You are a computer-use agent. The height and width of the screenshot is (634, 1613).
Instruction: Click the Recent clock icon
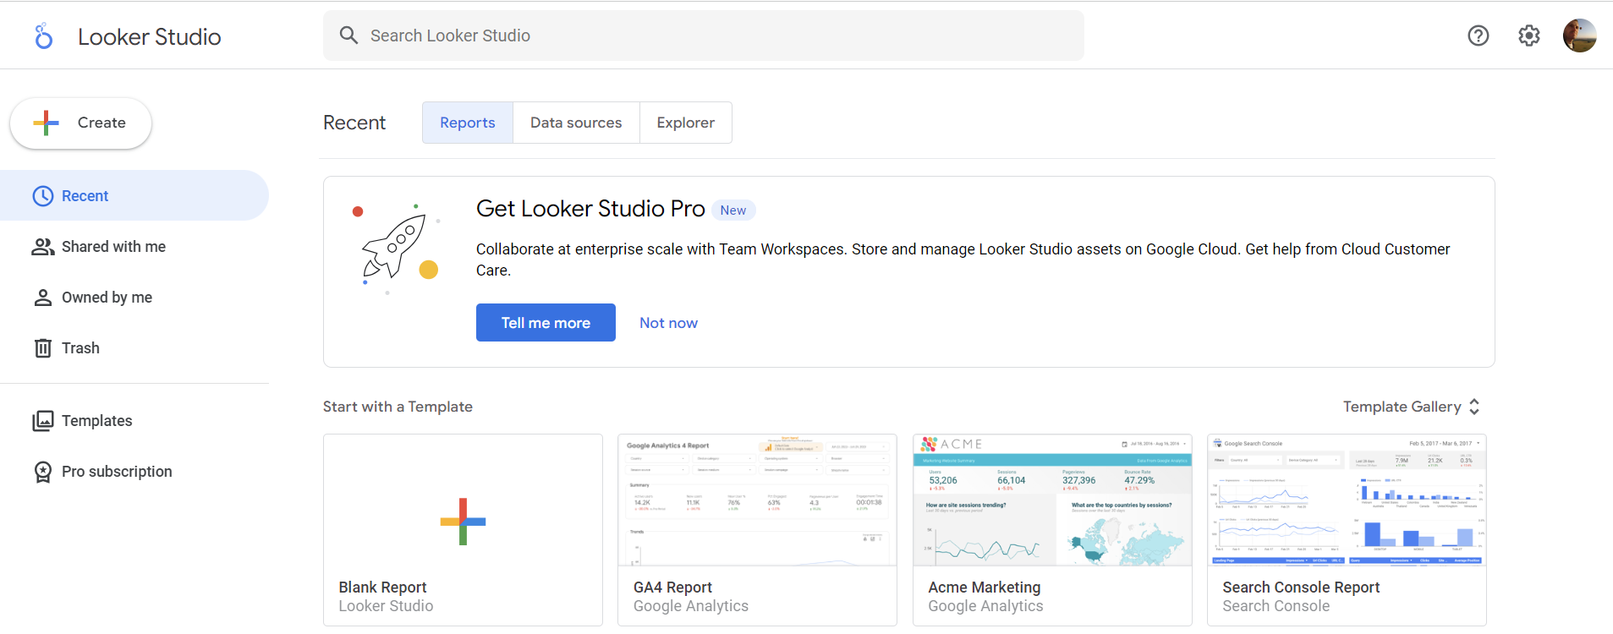(x=42, y=196)
